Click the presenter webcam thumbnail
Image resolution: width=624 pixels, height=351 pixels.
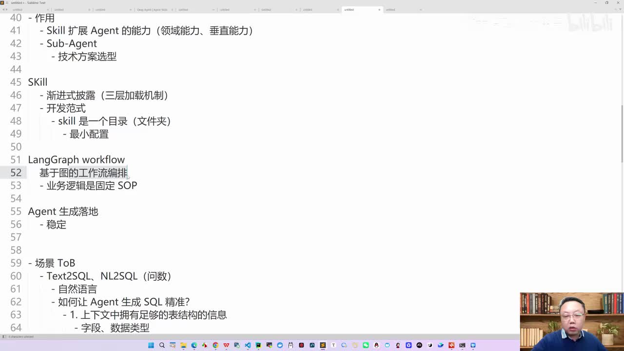click(571, 321)
